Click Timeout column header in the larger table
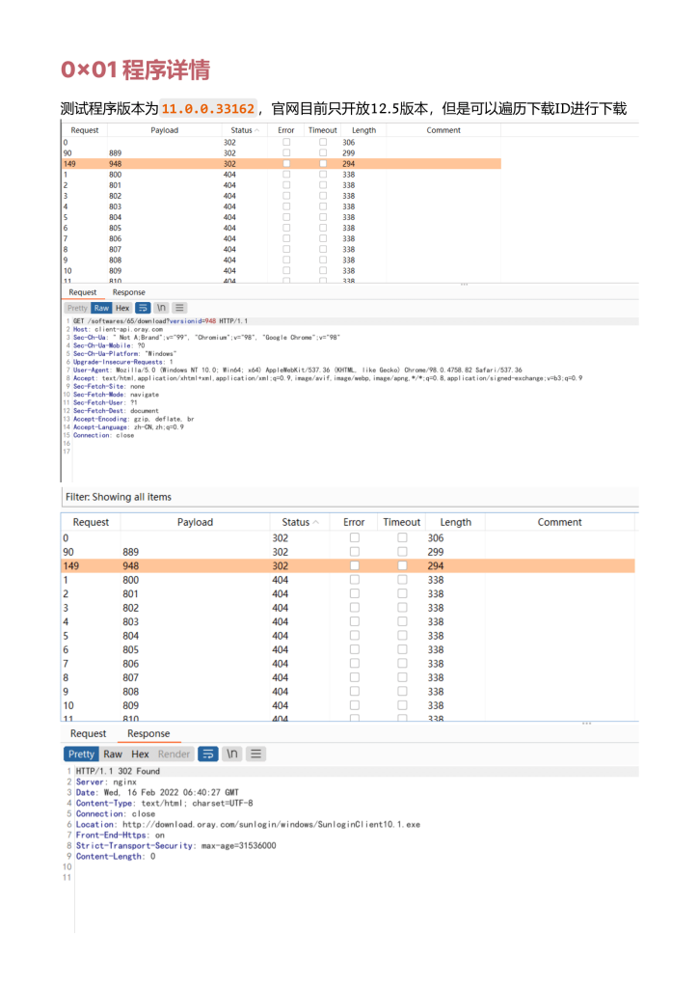 (402, 522)
